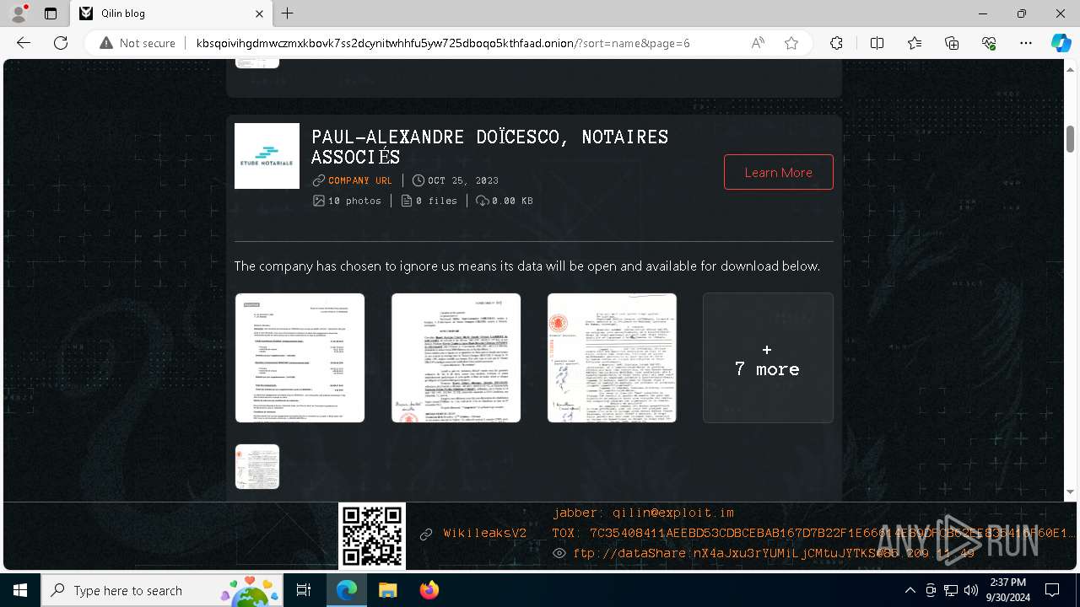Go back to previous page
The height and width of the screenshot is (607, 1080).
[x=24, y=43]
